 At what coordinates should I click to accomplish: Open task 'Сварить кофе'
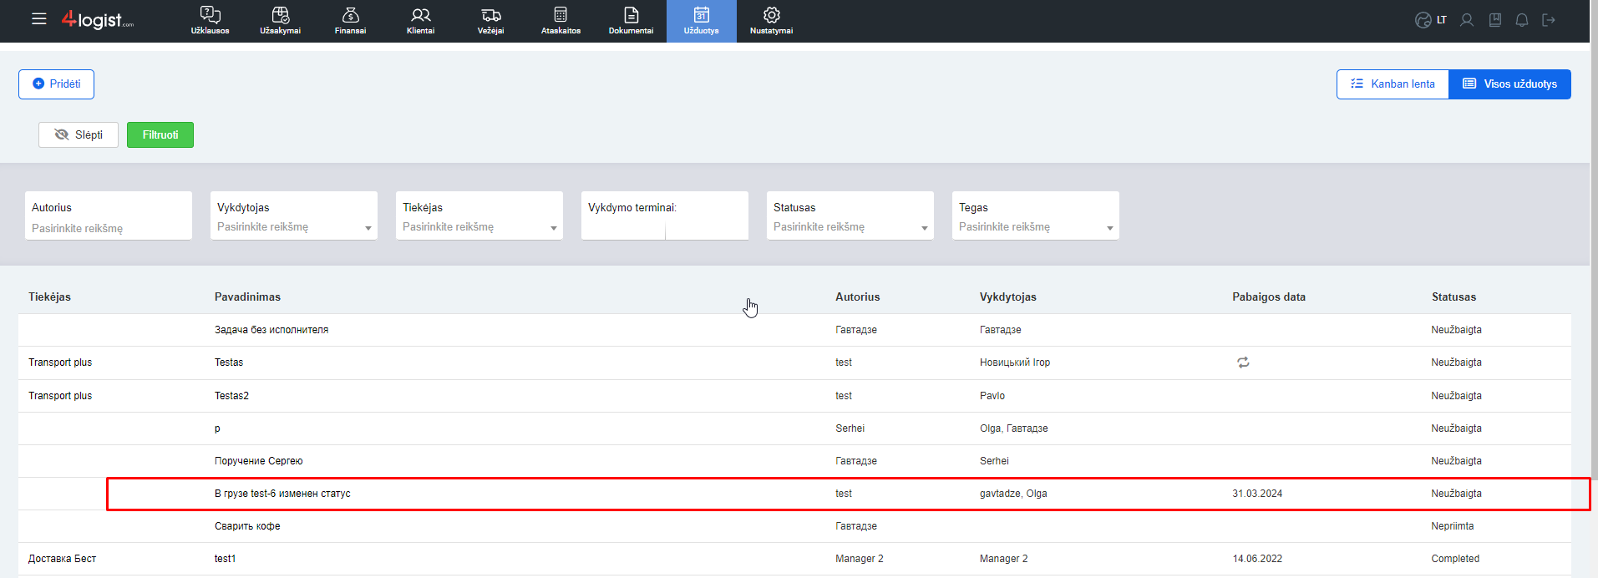click(247, 526)
